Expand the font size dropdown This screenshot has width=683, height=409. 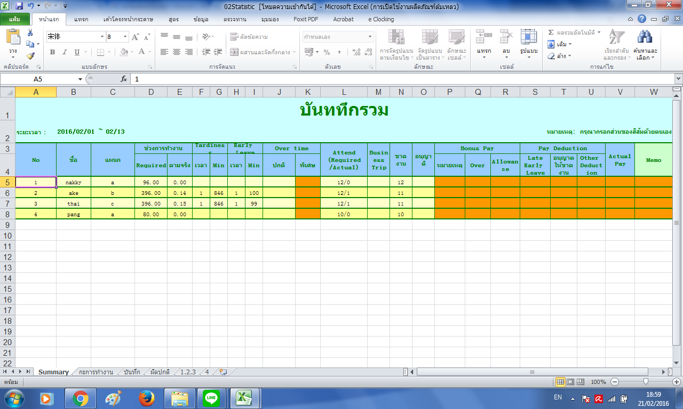[x=125, y=37]
